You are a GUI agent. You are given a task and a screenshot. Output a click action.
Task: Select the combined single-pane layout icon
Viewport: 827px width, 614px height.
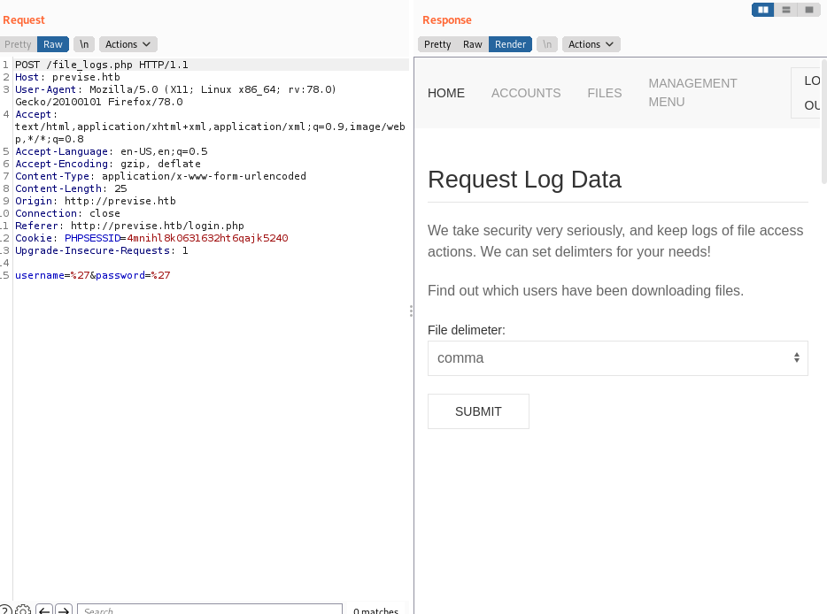(x=808, y=10)
